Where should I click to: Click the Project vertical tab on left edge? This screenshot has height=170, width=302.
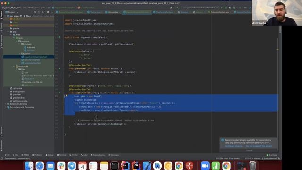(2, 15)
